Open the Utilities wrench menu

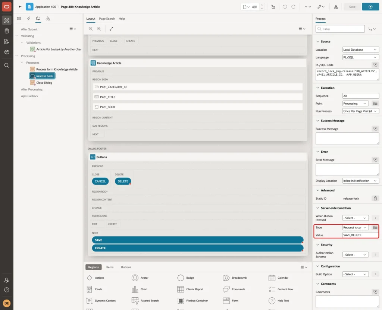(x=321, y=7)
